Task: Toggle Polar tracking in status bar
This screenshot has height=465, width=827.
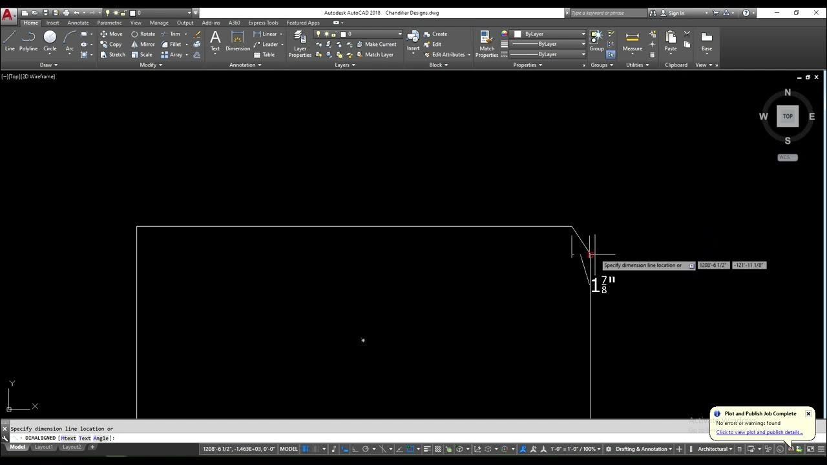Action: [366, 449]
